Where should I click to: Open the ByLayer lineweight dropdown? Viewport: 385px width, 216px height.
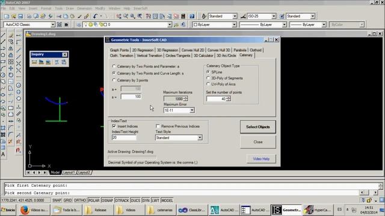click(x=324, y=25)
